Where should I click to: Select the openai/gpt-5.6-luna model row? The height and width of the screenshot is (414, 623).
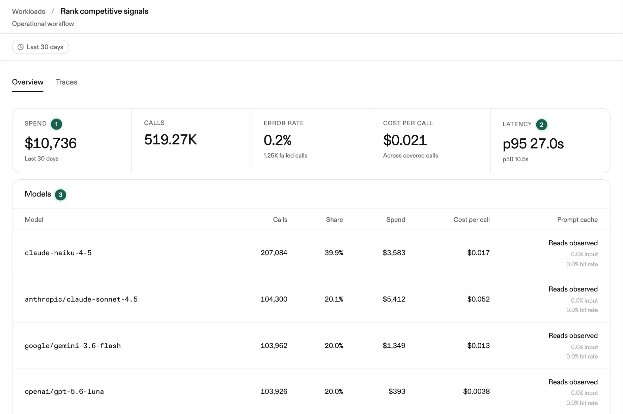tap(311, 391)
